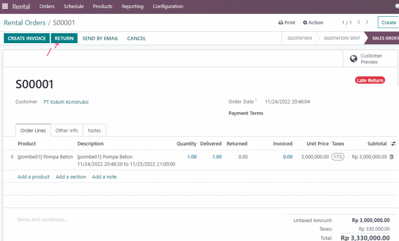
Task: Open customer PT Kokoh Konstruksi link
Action: point(66,102)
